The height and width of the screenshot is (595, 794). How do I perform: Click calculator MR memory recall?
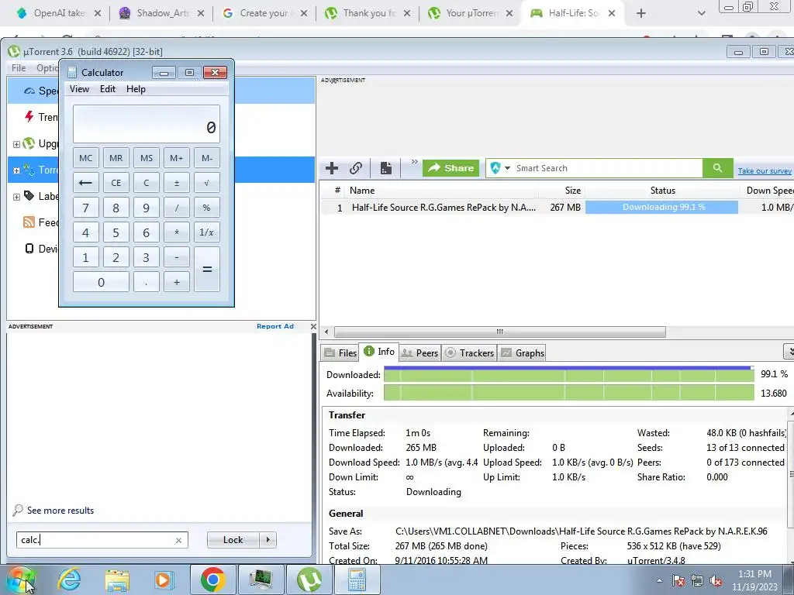pyautogui.click(x=116, y=158)
